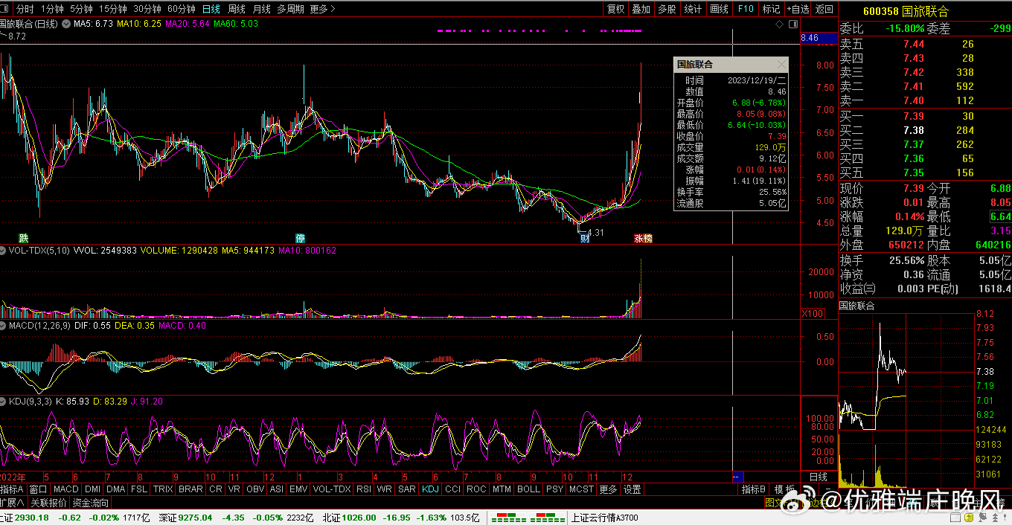Click the 返回 back button
The image size is (1012, 525).
pos(824,9)
